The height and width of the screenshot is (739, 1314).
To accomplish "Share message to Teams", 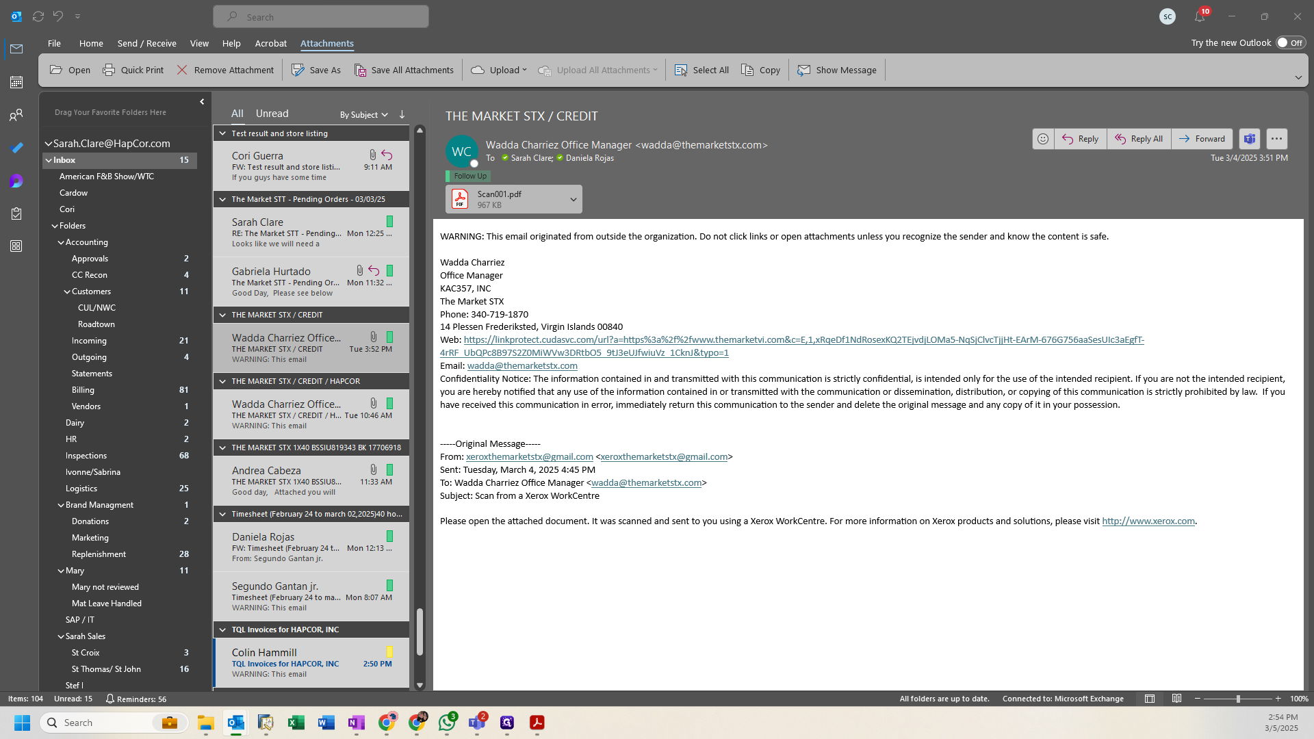I will tap(1250, 139).
